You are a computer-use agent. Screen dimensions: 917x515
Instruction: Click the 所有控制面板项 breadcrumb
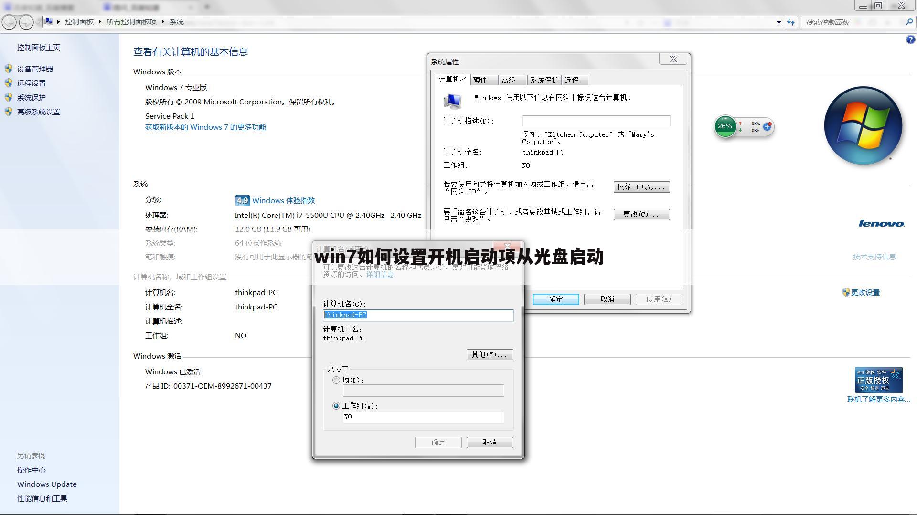click(x=131, y=22)
